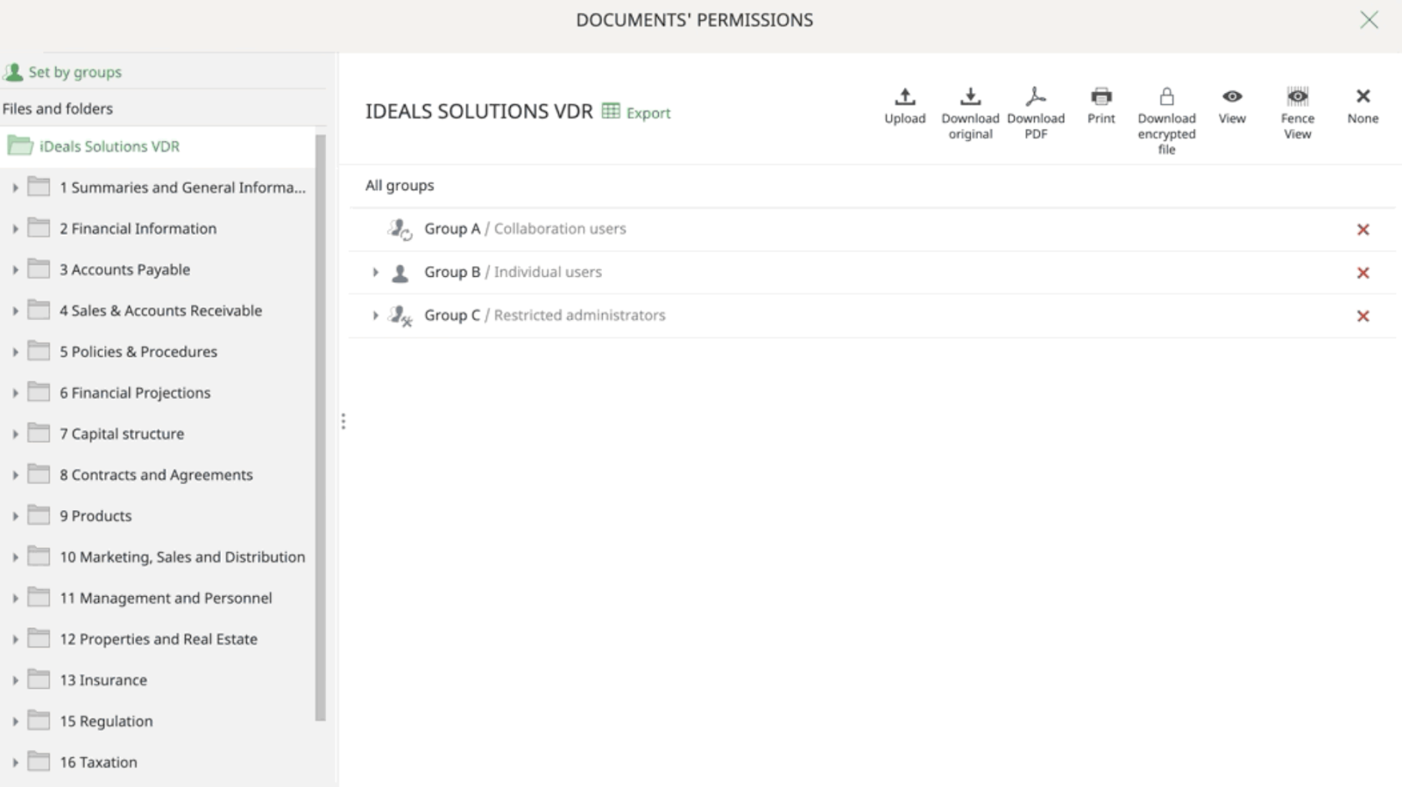Screen dimensions: 1402x787
Task: Click the Group B Individual users label
Action: [513, 272]
